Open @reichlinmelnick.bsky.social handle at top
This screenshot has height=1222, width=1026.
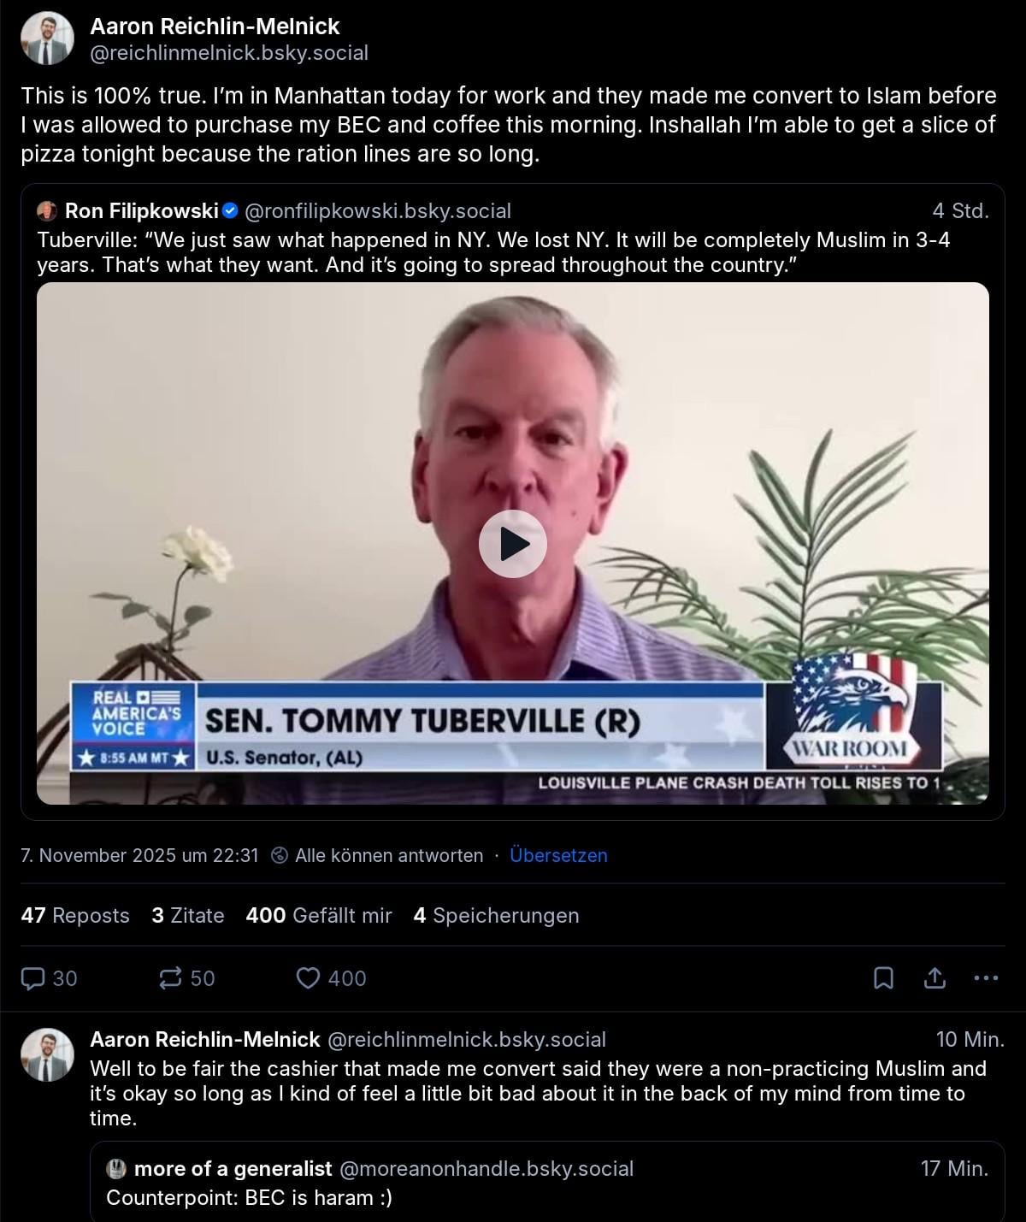pyautogui.click(x=229, y=53)
